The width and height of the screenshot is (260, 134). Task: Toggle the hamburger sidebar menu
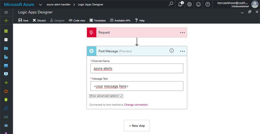pos(6,12)
